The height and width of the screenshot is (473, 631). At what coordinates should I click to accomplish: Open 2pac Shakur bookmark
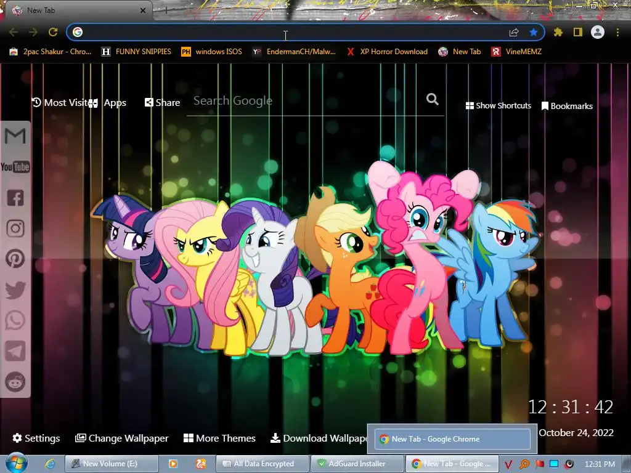pyautogui.click(x=51, y=52)
